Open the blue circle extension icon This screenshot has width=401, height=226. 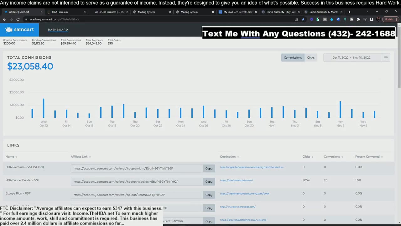click(338, 19)
